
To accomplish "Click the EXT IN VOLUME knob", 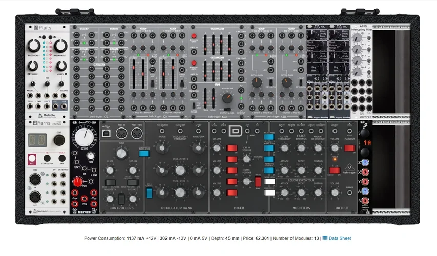I will pyautogui.click(x=246, y=159).
